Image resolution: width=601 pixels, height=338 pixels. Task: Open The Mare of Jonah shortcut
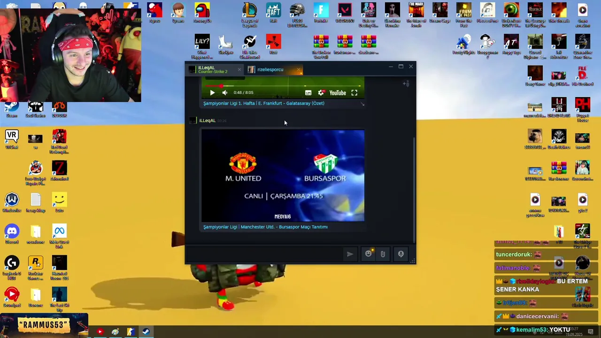[x=416, y=15]
